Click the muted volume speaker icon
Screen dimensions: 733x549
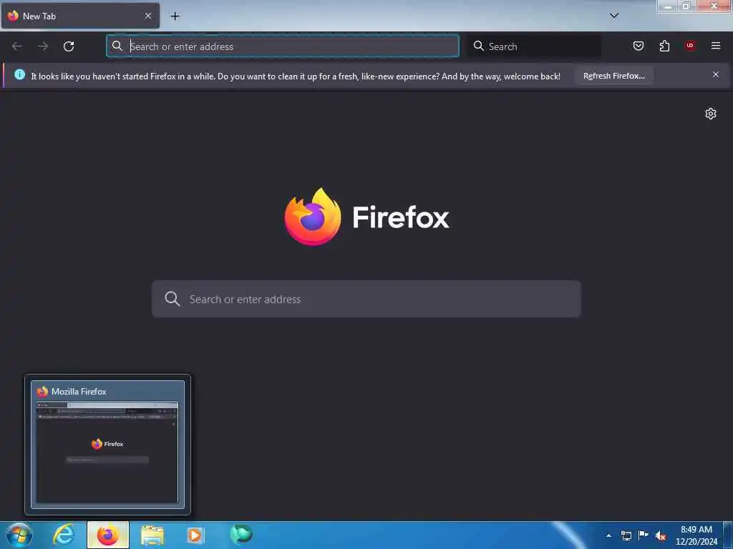[x=661, y=536]
